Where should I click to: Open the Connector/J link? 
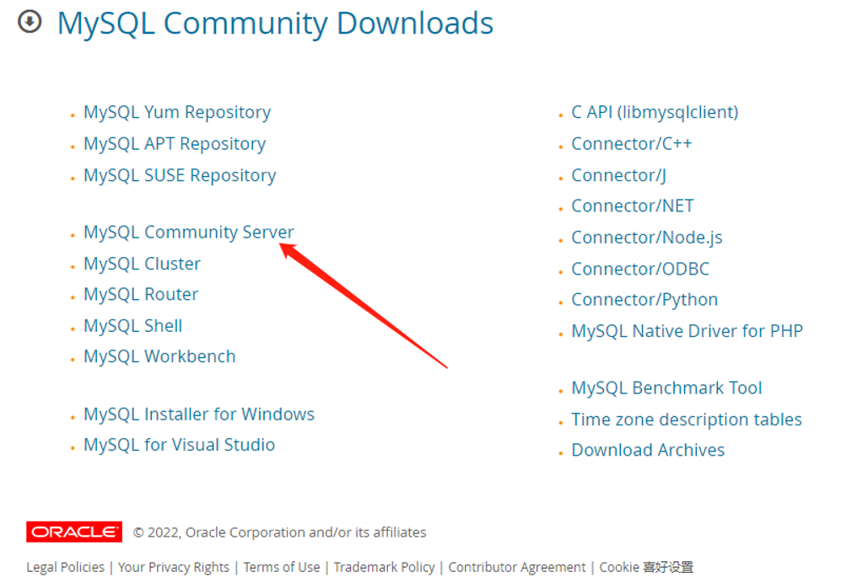(x=619, y=175)
